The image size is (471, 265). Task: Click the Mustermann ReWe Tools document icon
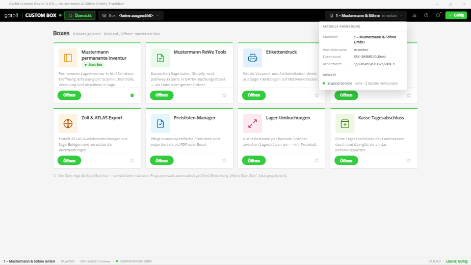(x=160, y=58)
